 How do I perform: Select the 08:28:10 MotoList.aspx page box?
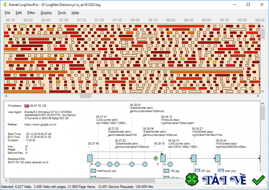click(x=163, y=158)
